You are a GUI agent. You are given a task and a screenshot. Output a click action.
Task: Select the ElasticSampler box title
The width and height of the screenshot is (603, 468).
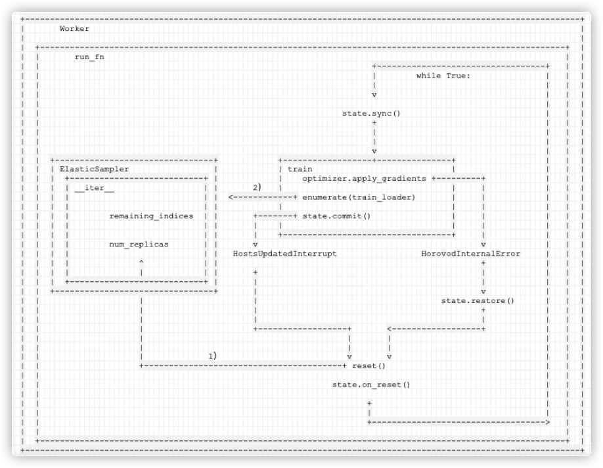tap(94, 170)
